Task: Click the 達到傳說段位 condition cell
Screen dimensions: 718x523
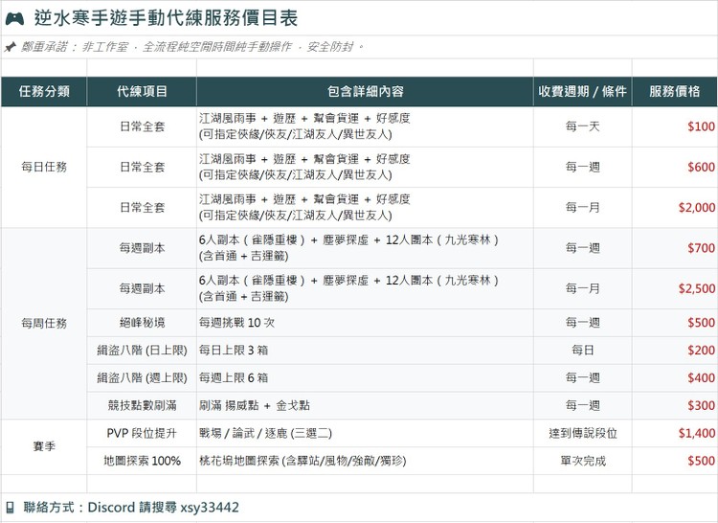Action: [582, 433]
